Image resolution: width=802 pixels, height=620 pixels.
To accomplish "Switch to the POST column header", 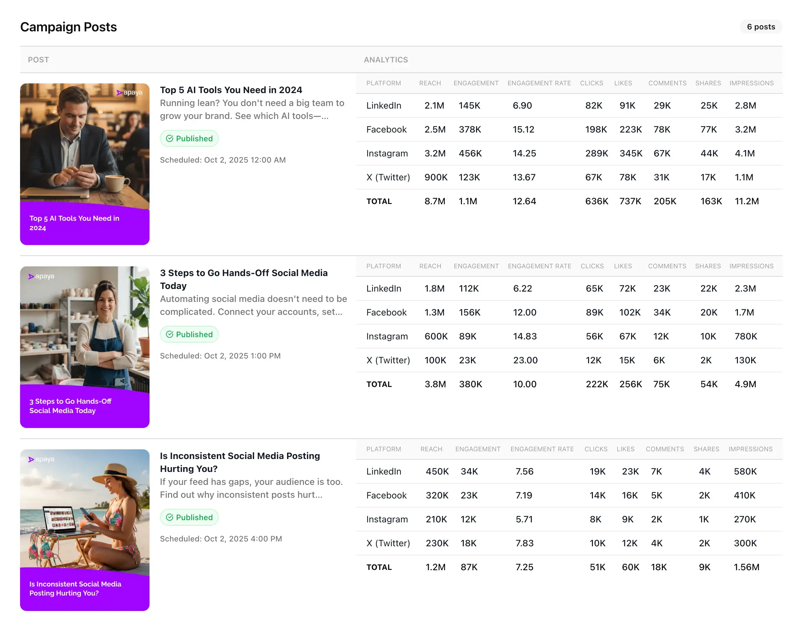I will pyautogui.click(x=38, y=59).
